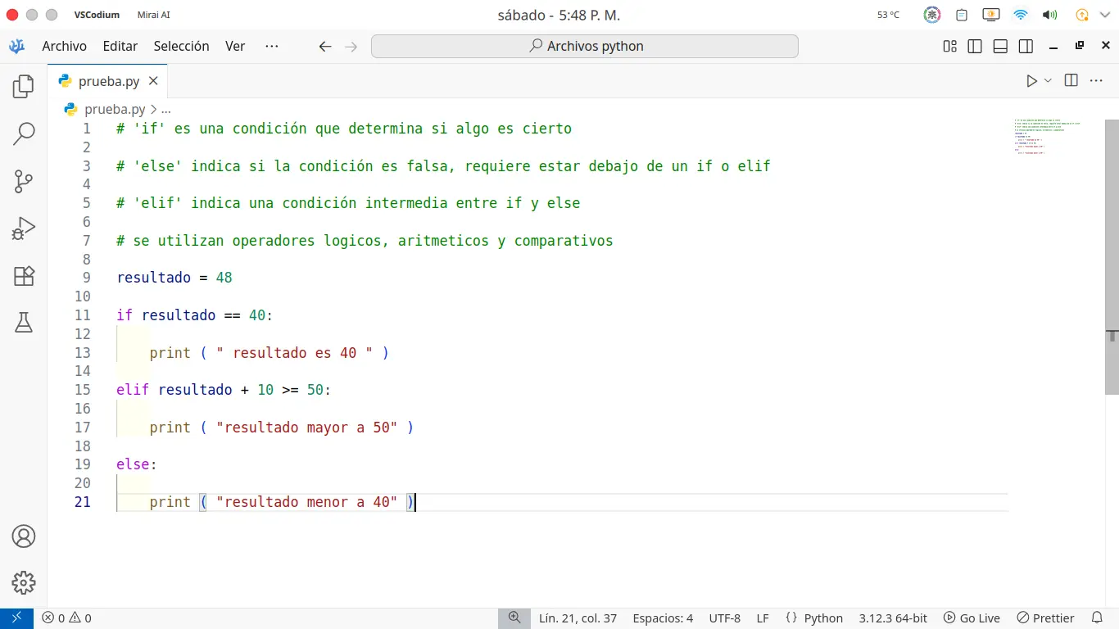Open the Explorer view in the activity bar
Image resolution: width=1119 pixels, height=629 pixels.
click(24, 86)
